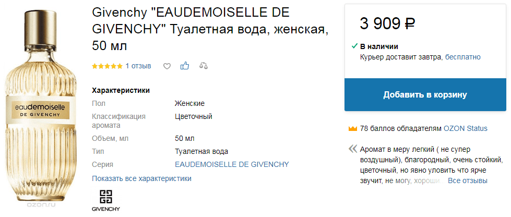Click the gold crown OZON Status icon

[x=353, y=128]
